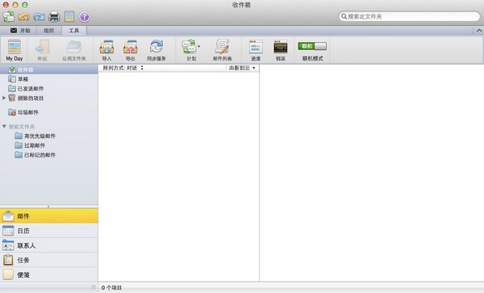Open 同步服务 sync services

coord(156,50)
